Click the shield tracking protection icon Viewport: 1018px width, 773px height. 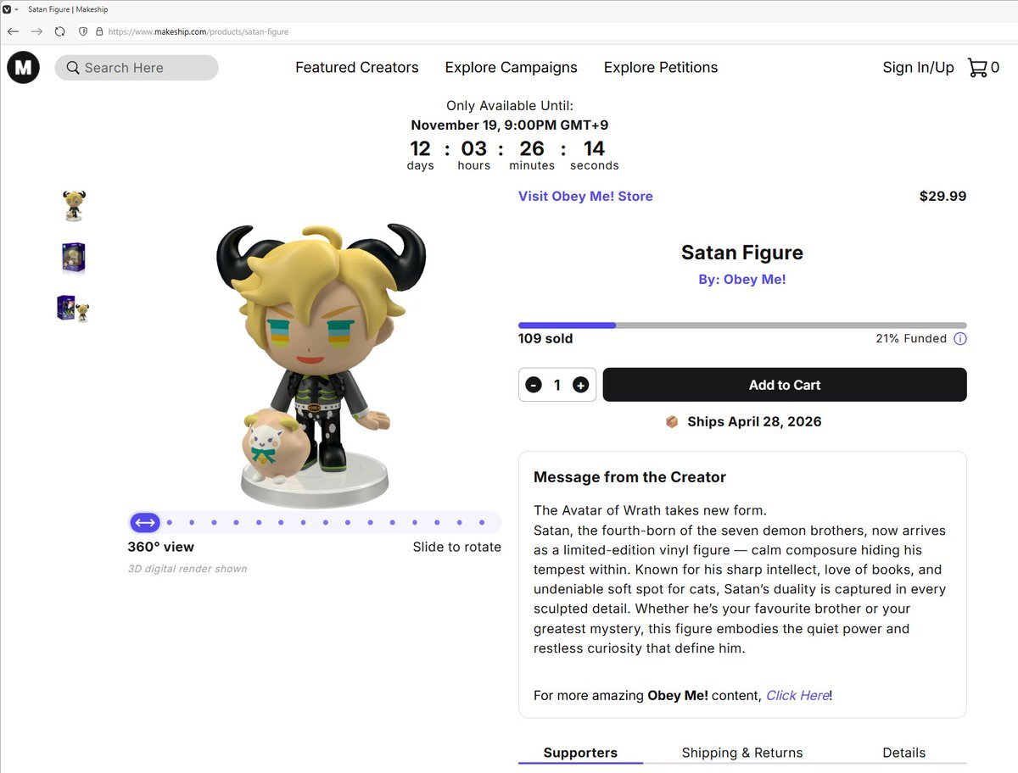point(82,31)
